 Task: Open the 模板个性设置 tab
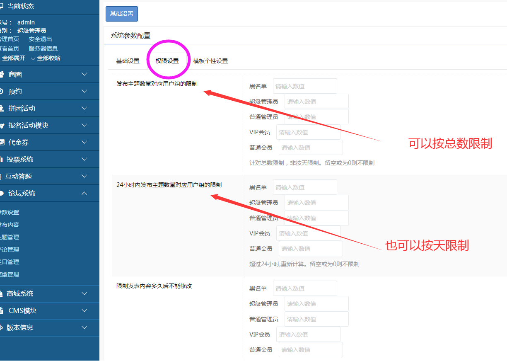(x=210, y=61)
